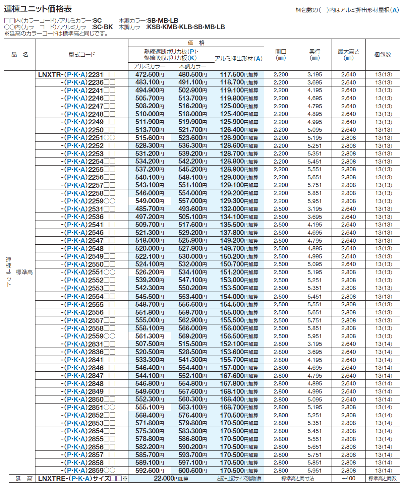Select the アルミ押出形材(A) price header
This screenshot has height=490, width=404.
[x=239, y=59]
